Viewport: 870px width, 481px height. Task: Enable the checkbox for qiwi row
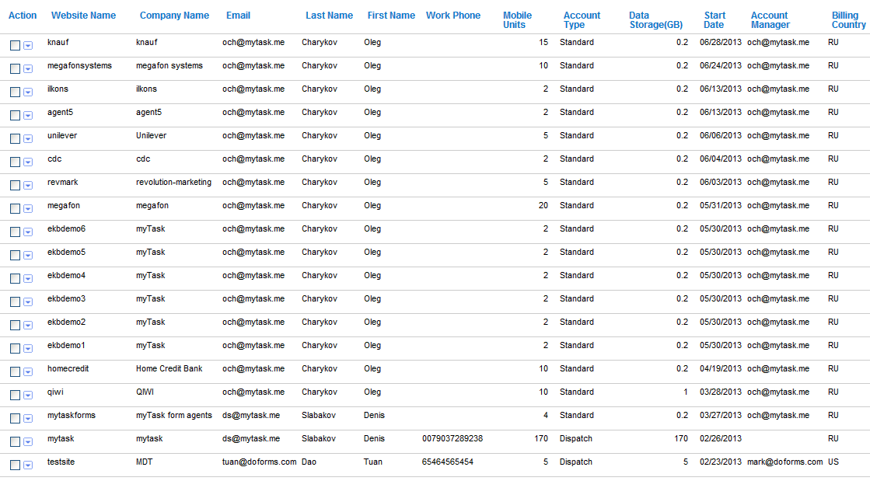[x=15, y=396]
